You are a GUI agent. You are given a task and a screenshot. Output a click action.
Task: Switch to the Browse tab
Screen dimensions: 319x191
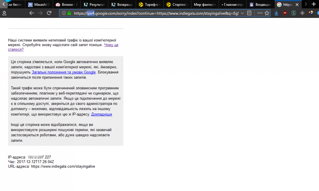click(67, 4)
